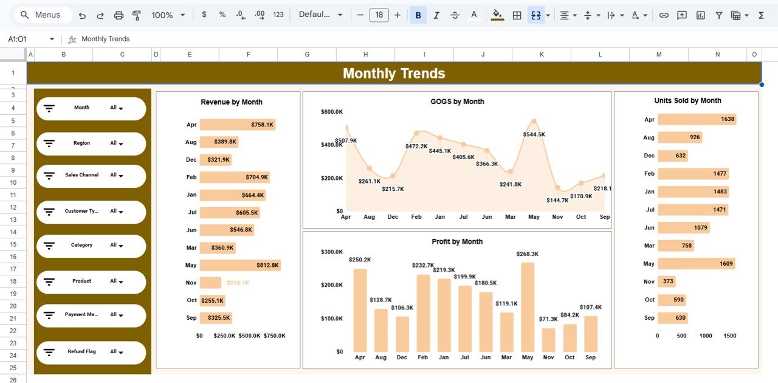
Task: Open the font family dropdown
Action: (321, 15)
